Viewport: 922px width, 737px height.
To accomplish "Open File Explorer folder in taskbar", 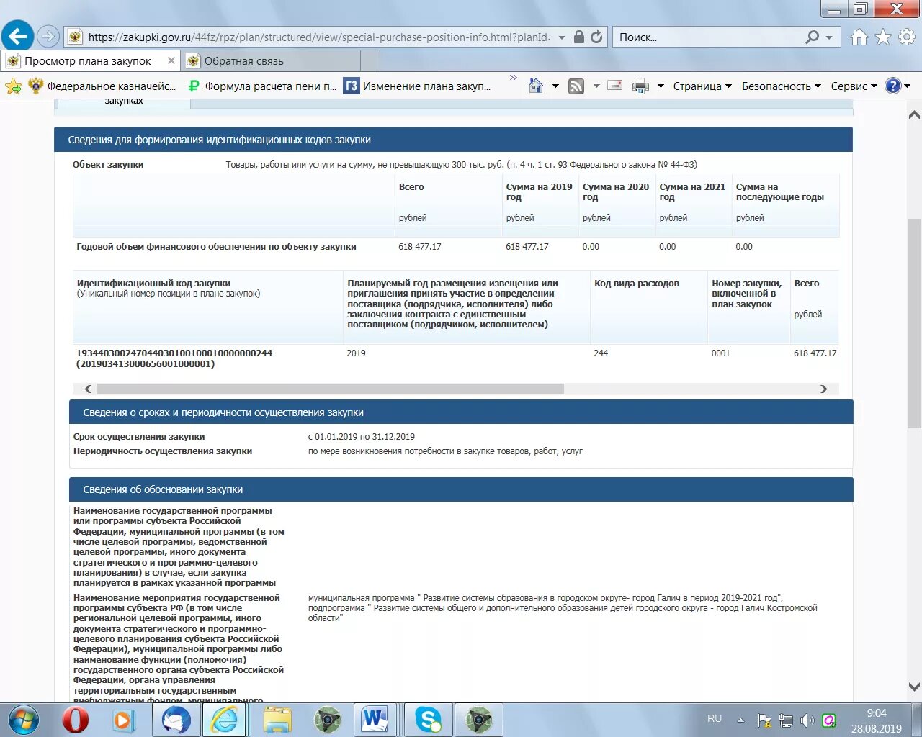I will tap(277, 720).
